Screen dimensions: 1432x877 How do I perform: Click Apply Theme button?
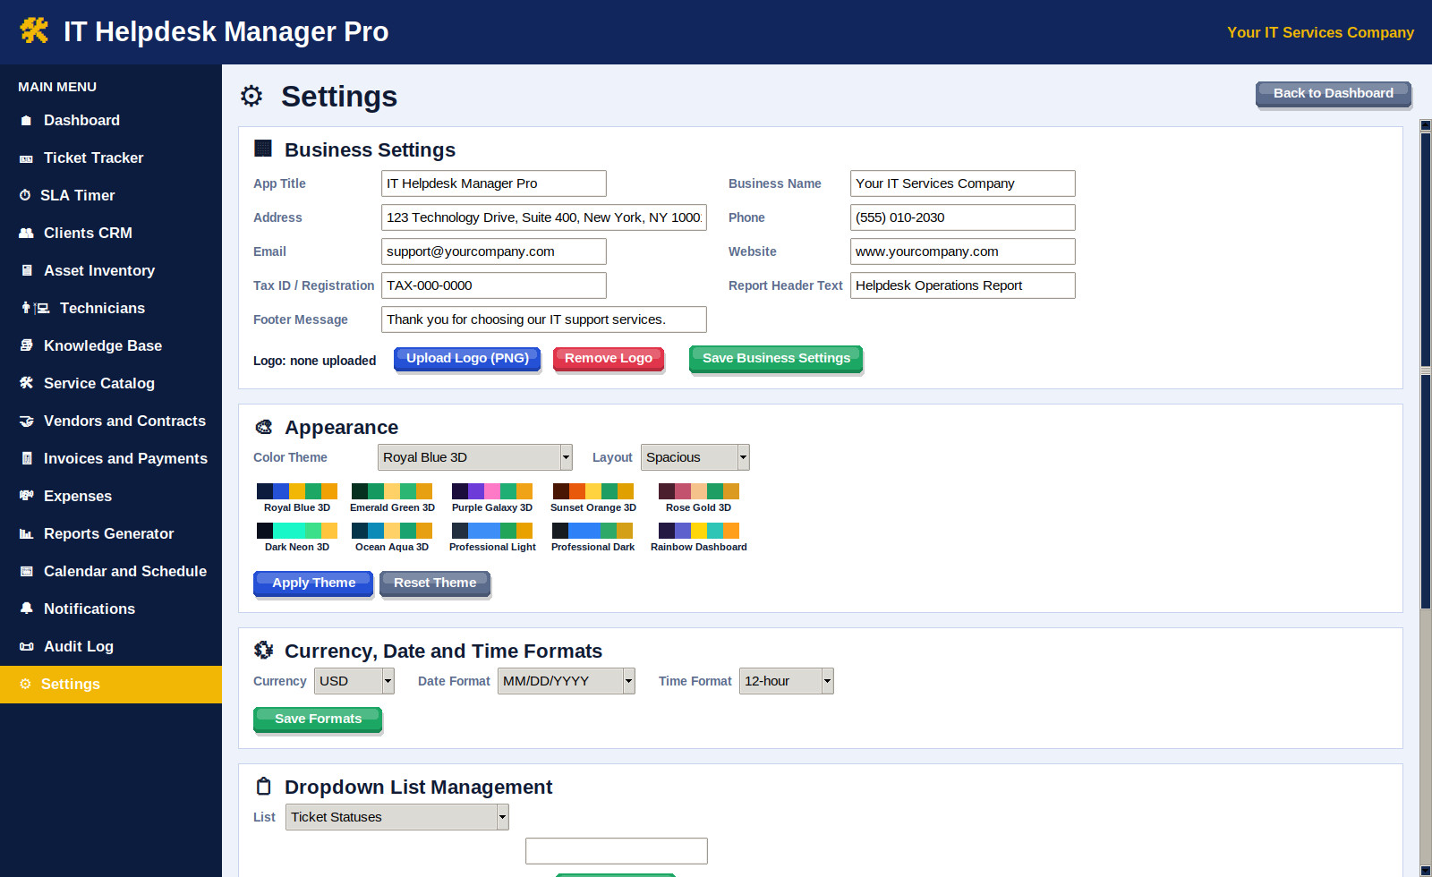point(313,583)
